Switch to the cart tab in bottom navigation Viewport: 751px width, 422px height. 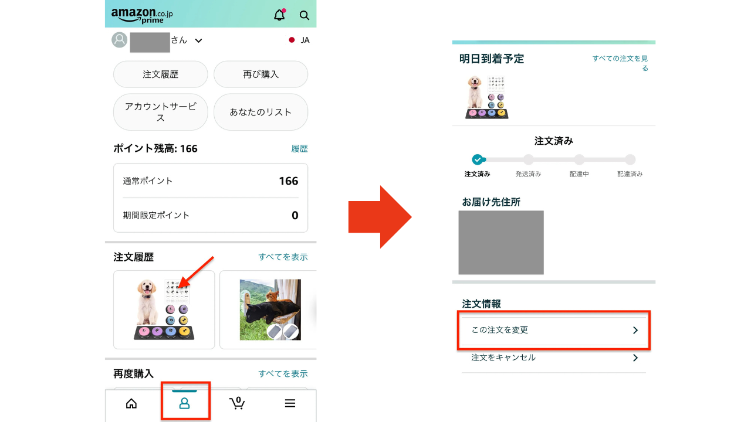click(237, 403)
